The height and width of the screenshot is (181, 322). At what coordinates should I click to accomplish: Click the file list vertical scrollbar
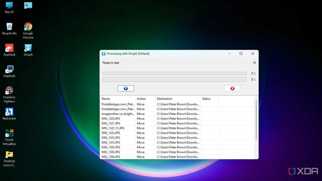[256, 120]
